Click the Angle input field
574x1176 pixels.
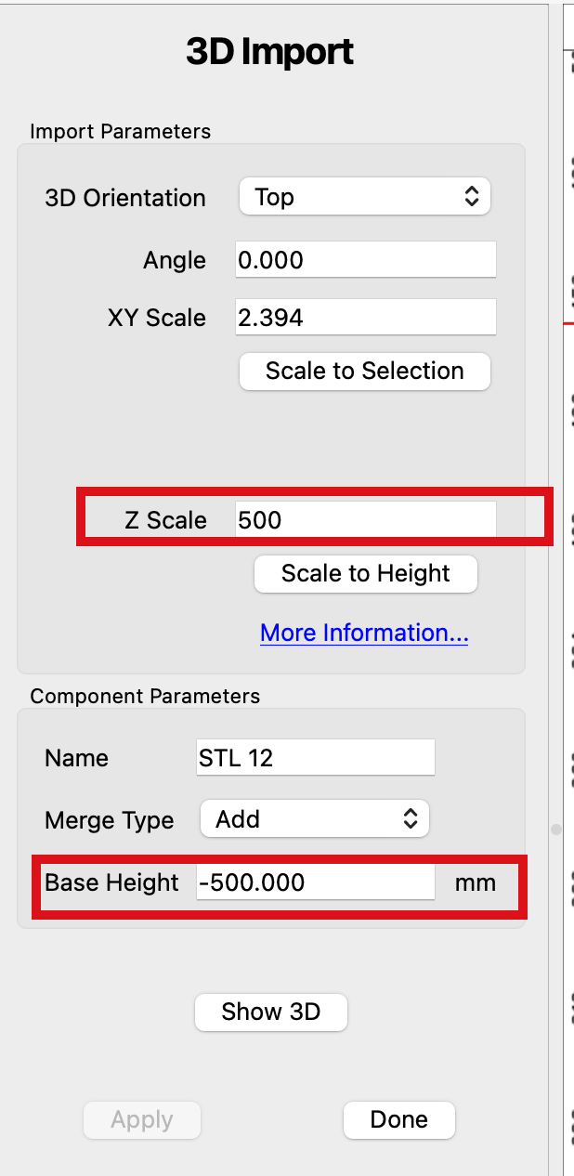(x=365, y=260)
